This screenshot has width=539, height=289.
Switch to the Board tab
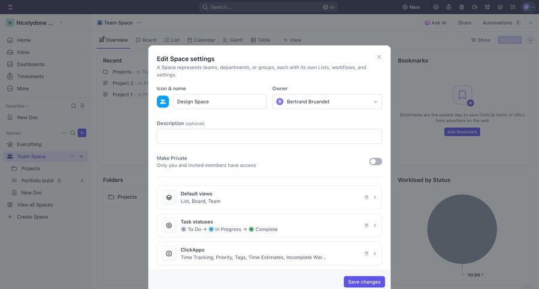[x=146, y=40]
